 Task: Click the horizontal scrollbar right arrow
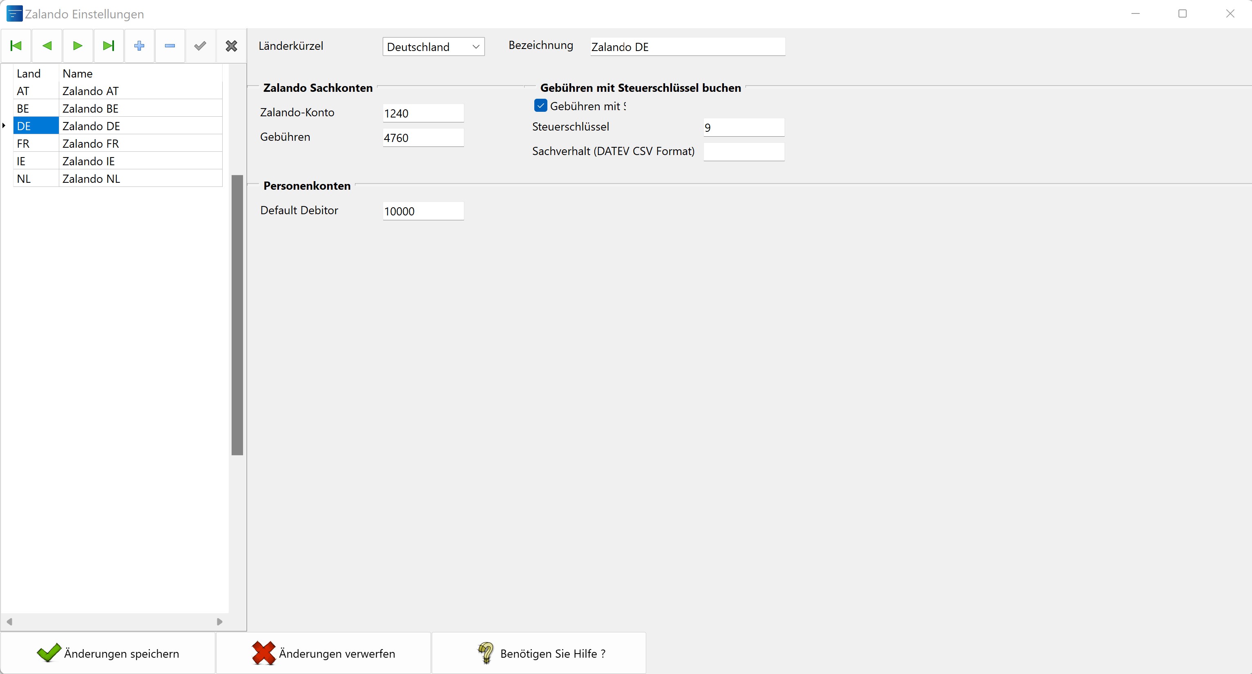pyautogui.click(x=220, y=621)
